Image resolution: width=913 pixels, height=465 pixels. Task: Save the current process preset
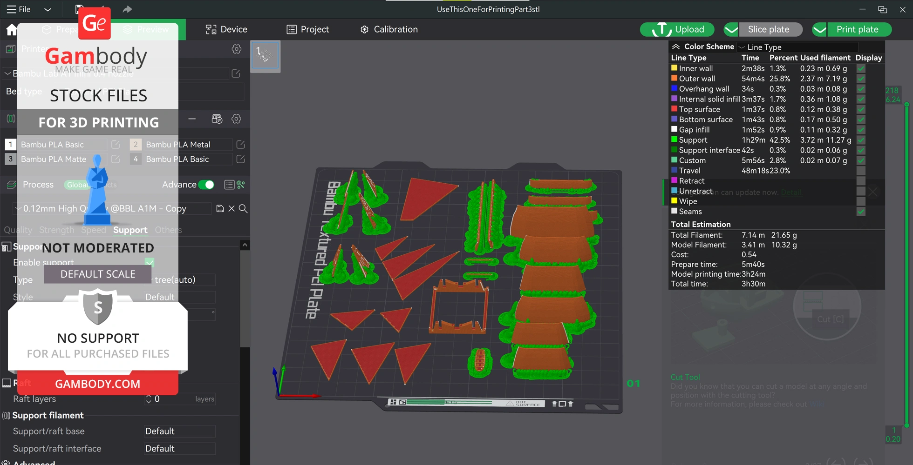[x=220, y=209]
